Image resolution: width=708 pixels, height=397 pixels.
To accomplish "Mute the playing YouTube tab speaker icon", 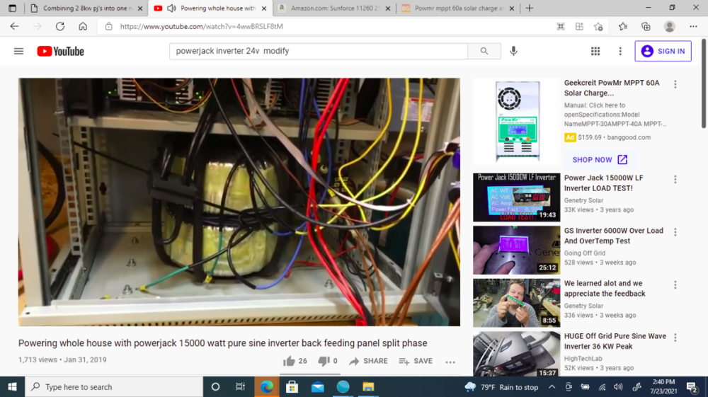I will [x=171, y=8].
